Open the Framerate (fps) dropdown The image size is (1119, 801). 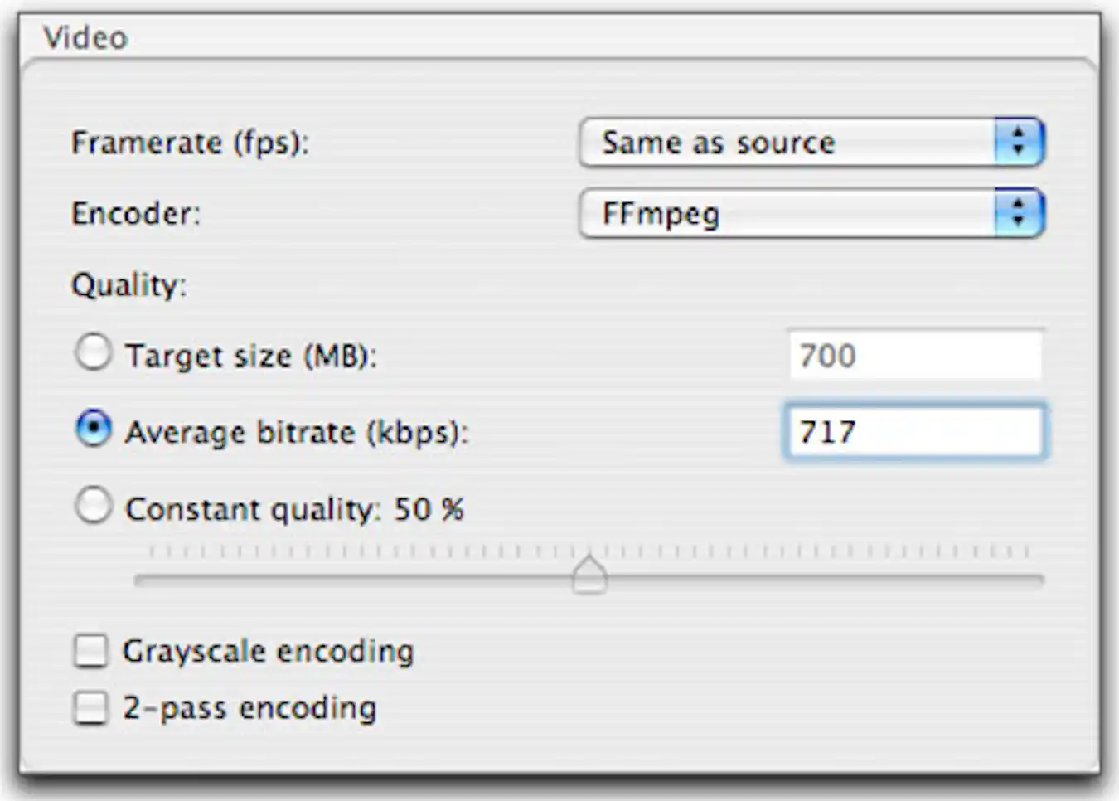click(812, 142)
